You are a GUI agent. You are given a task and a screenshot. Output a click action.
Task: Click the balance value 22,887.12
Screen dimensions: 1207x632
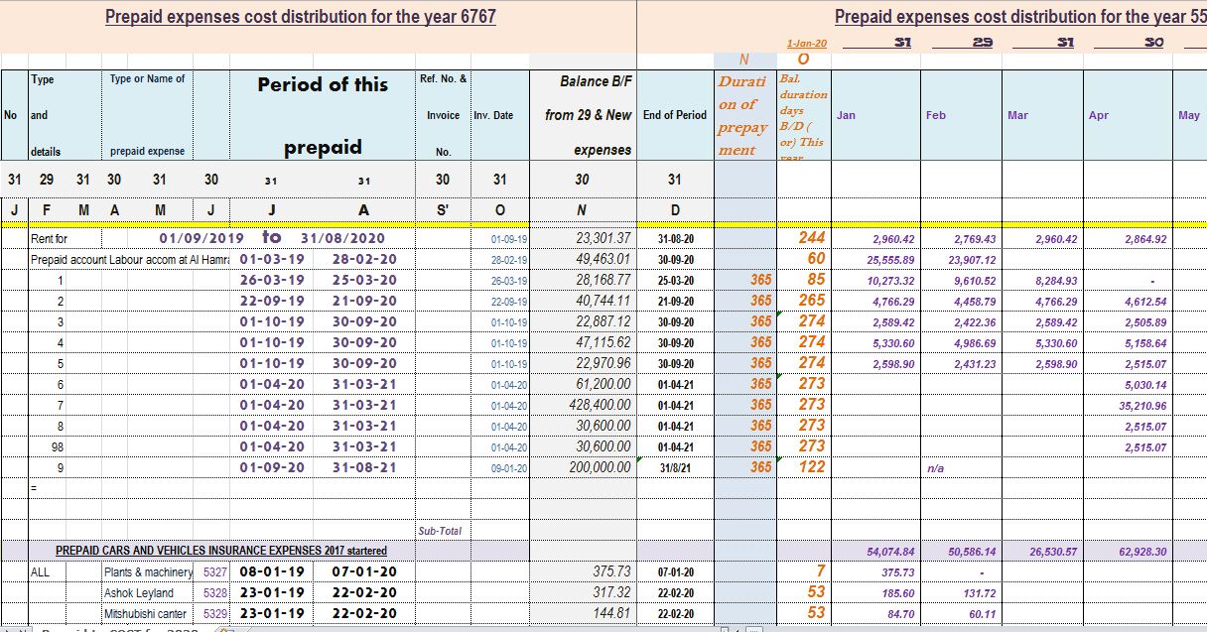(x=603, y=321)
